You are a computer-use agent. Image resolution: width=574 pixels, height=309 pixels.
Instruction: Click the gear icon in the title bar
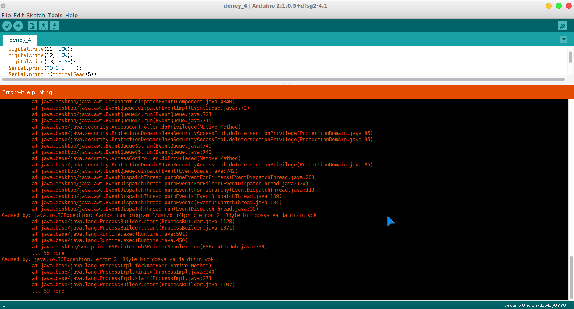3,6
